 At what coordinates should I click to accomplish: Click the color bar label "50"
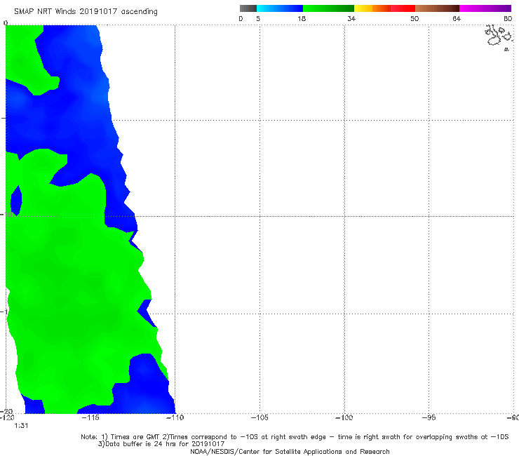414,18
